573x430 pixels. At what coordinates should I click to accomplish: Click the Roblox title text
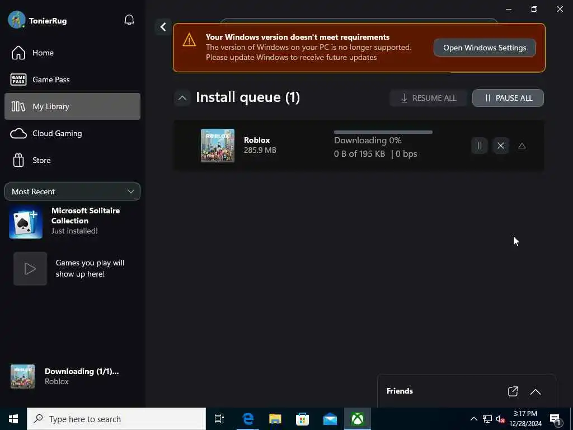coord(257,140)
